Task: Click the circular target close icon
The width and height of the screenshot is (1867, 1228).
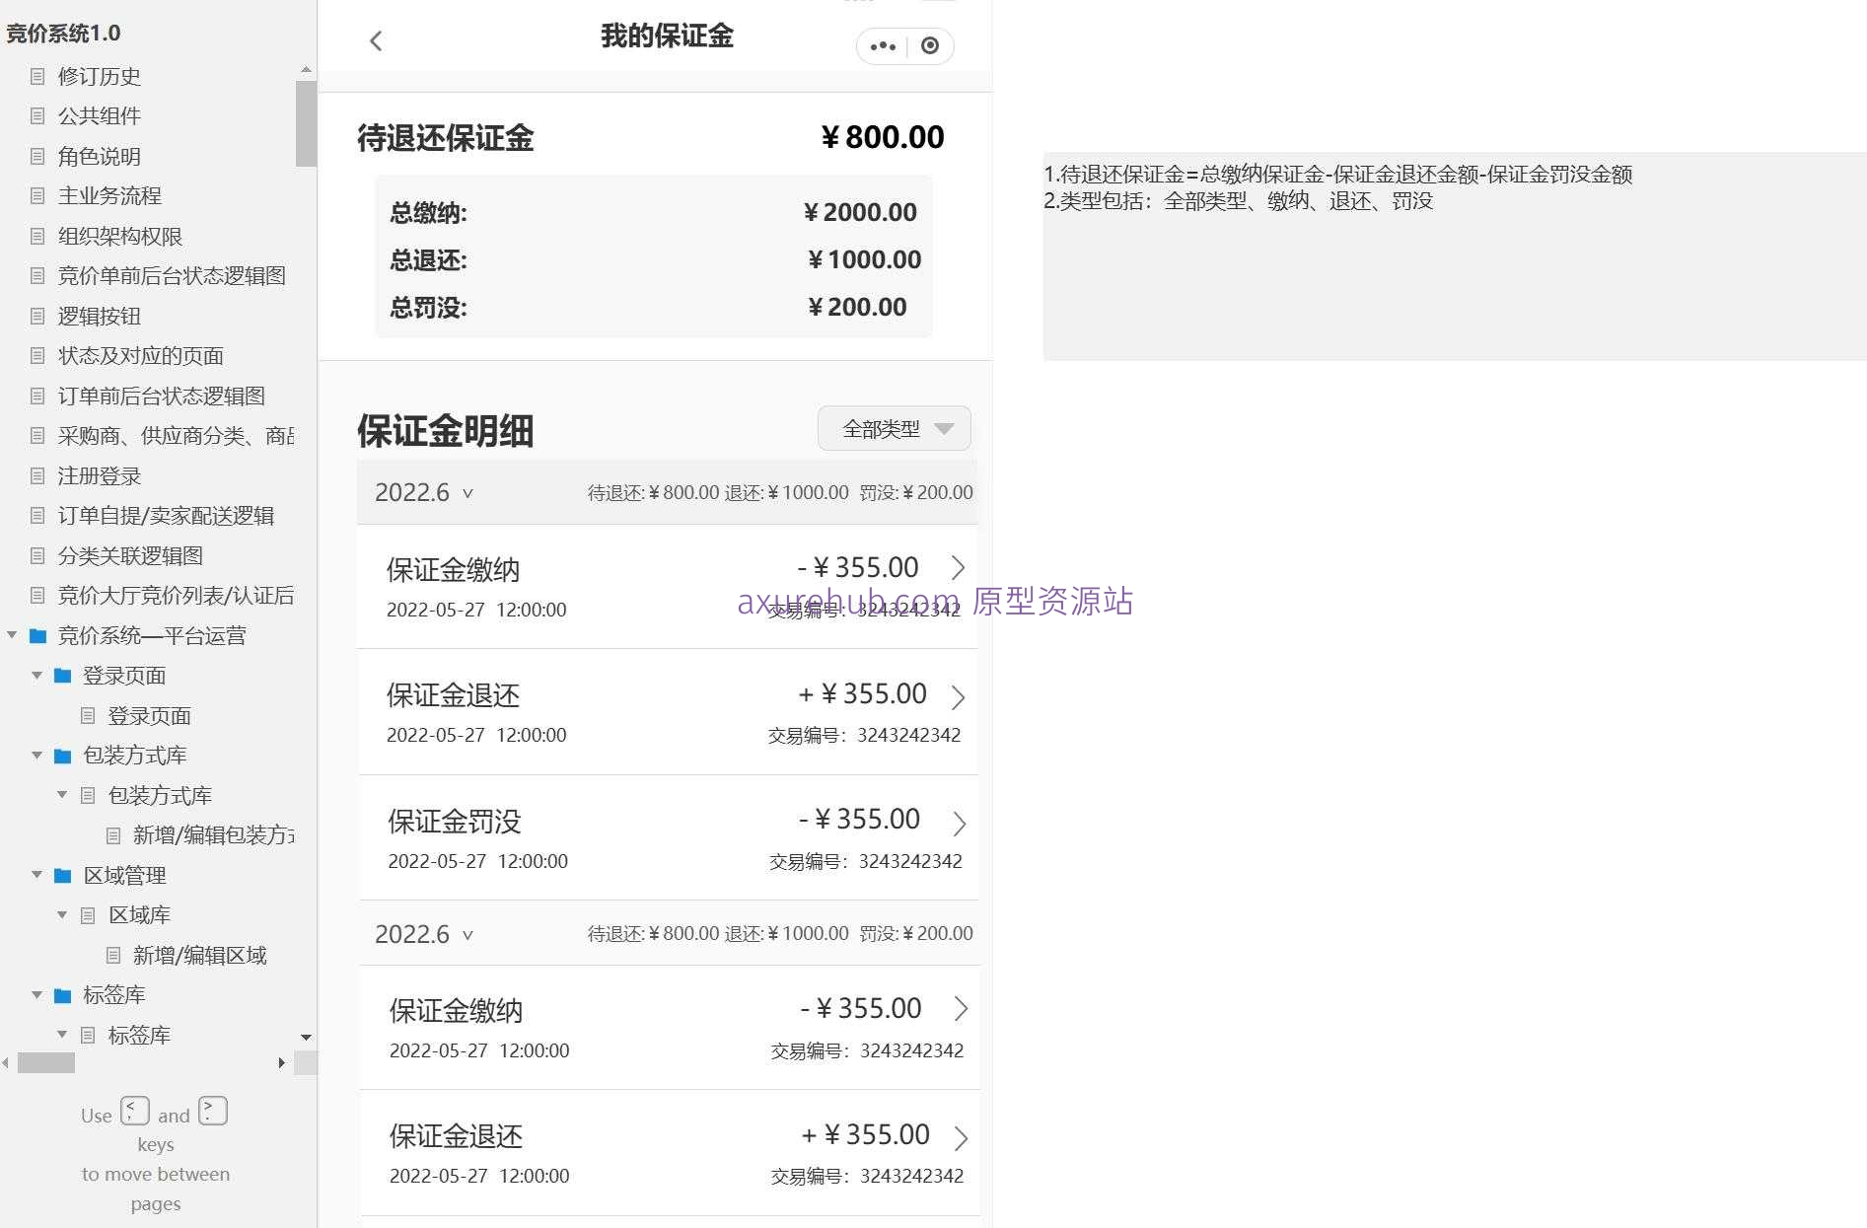Action: point(929,45)
